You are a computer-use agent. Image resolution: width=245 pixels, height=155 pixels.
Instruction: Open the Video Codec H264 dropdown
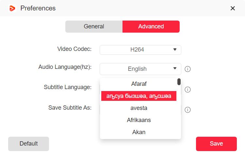coord(140,50)
